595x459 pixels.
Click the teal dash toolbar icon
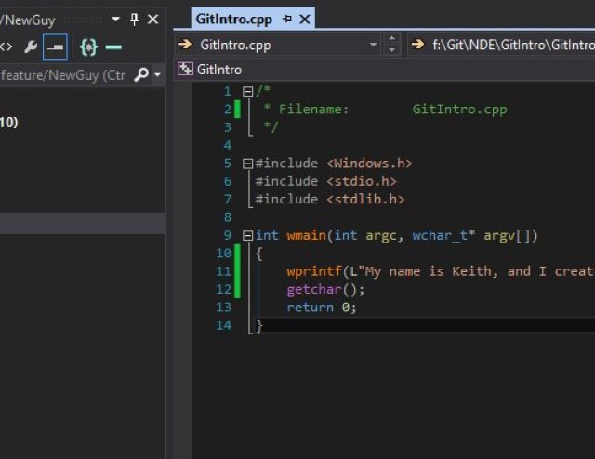(x=113, y=46)
